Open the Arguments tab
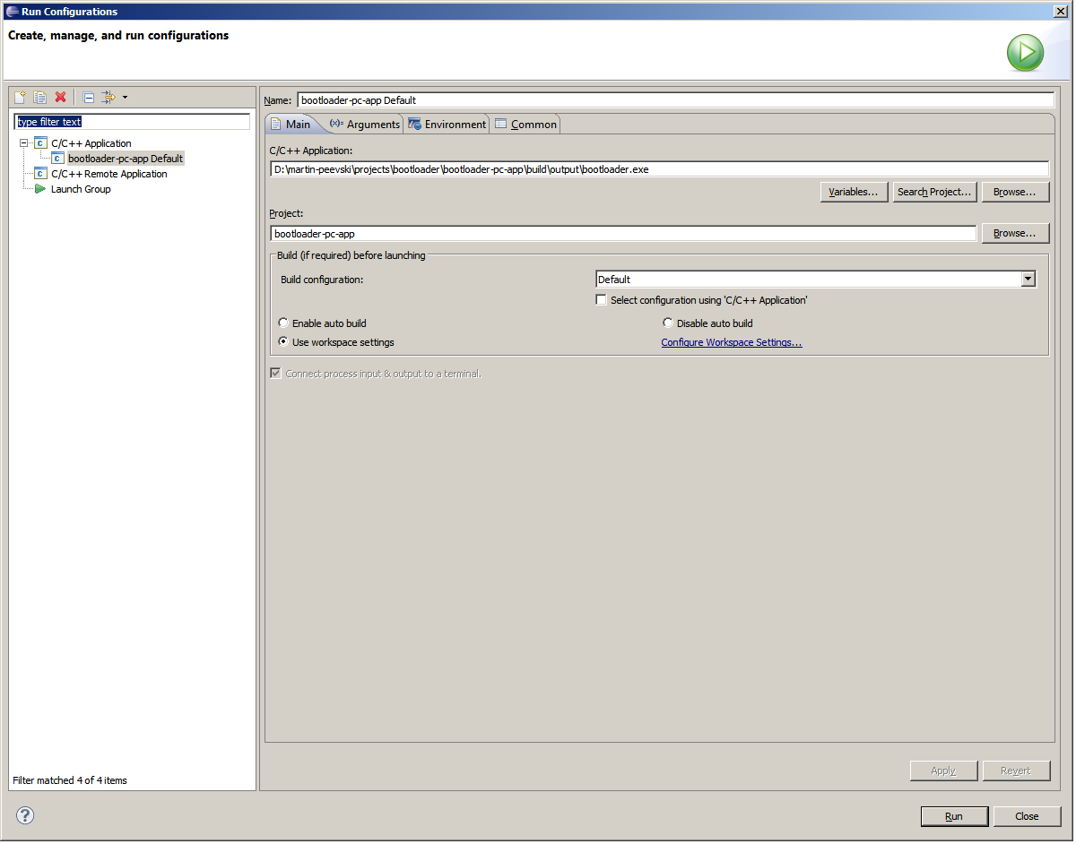Screen dimensions: 1076x844 point(365,125)
